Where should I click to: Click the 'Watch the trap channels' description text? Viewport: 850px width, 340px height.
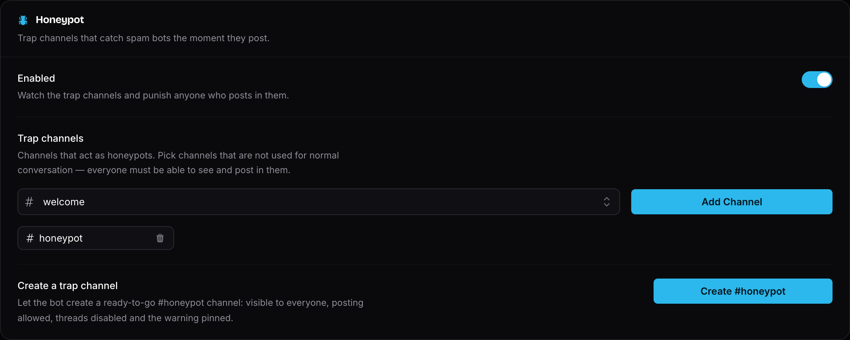tap(153, 95)
